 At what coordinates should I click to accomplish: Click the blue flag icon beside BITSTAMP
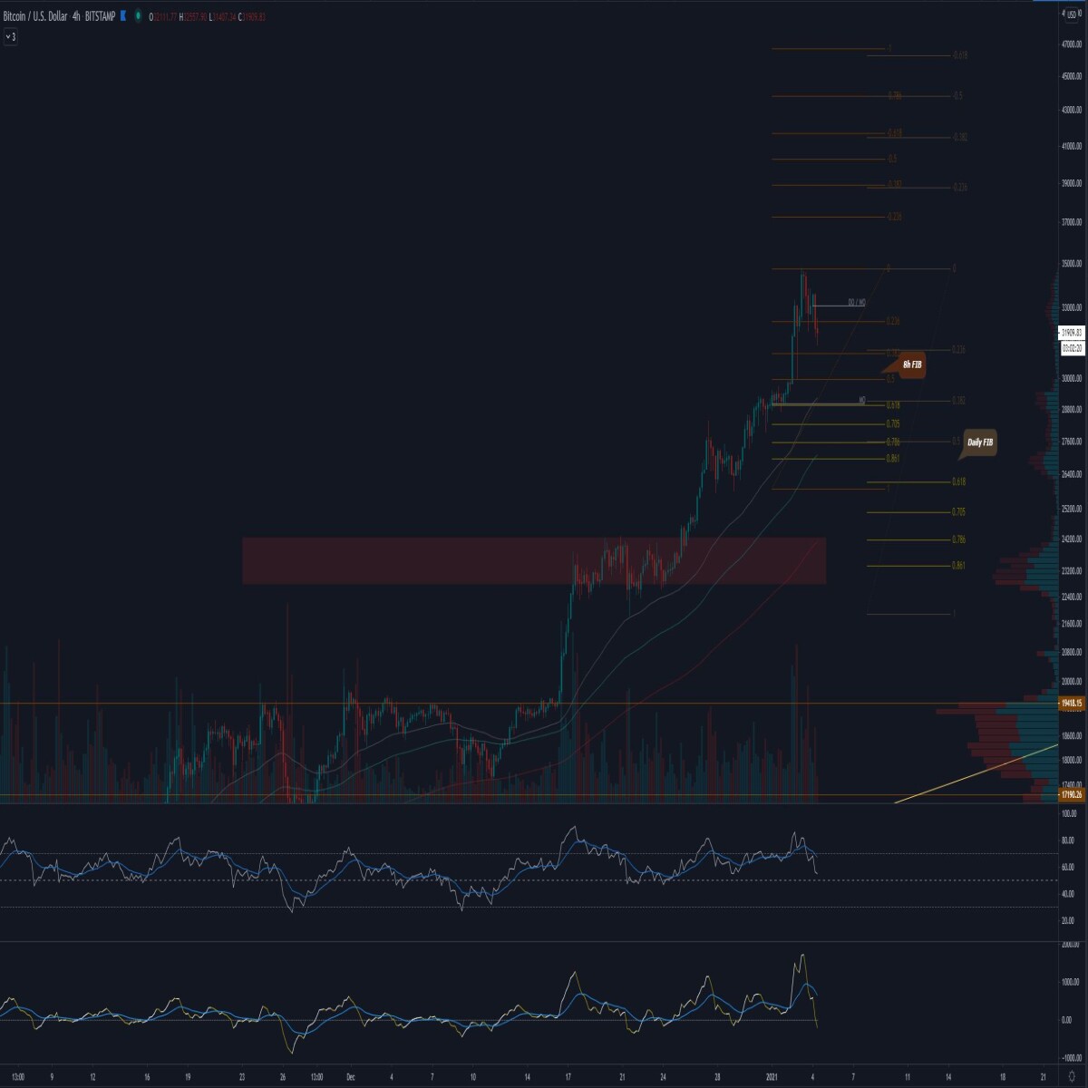123,16
